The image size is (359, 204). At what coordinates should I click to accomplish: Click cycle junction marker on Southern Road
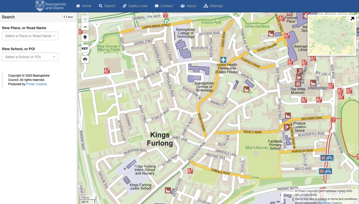tap(333, 120)
